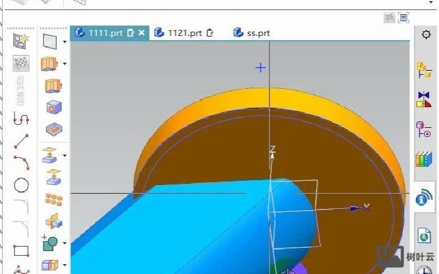
Task: Start a new sketch with the Sketch icon
Action: click(21, 41)
